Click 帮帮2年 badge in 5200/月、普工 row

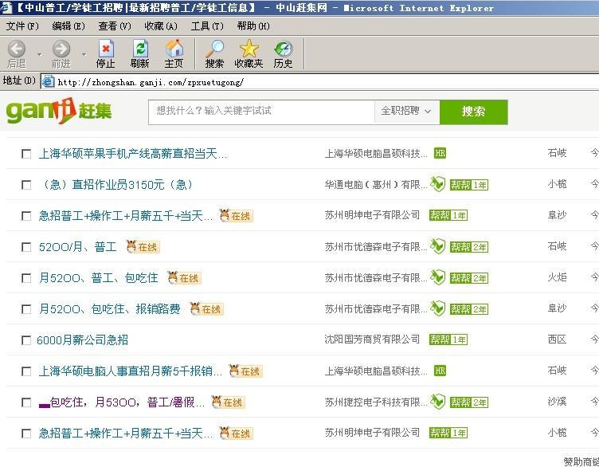click(x=468, y=247)
